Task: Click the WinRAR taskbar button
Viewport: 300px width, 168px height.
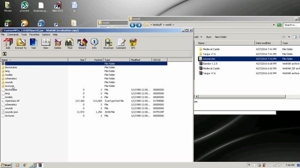Action: pos(40,165)
